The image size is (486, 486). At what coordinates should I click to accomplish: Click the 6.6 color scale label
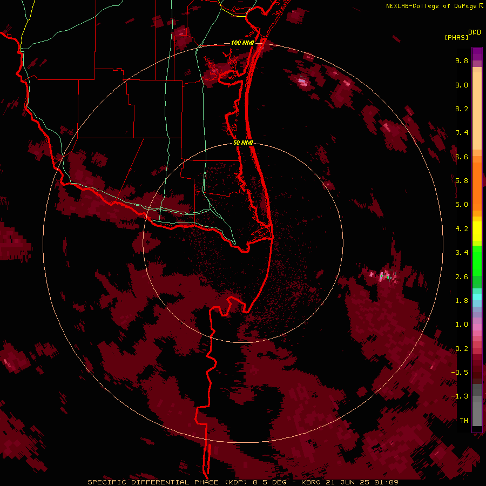[462, 157]
